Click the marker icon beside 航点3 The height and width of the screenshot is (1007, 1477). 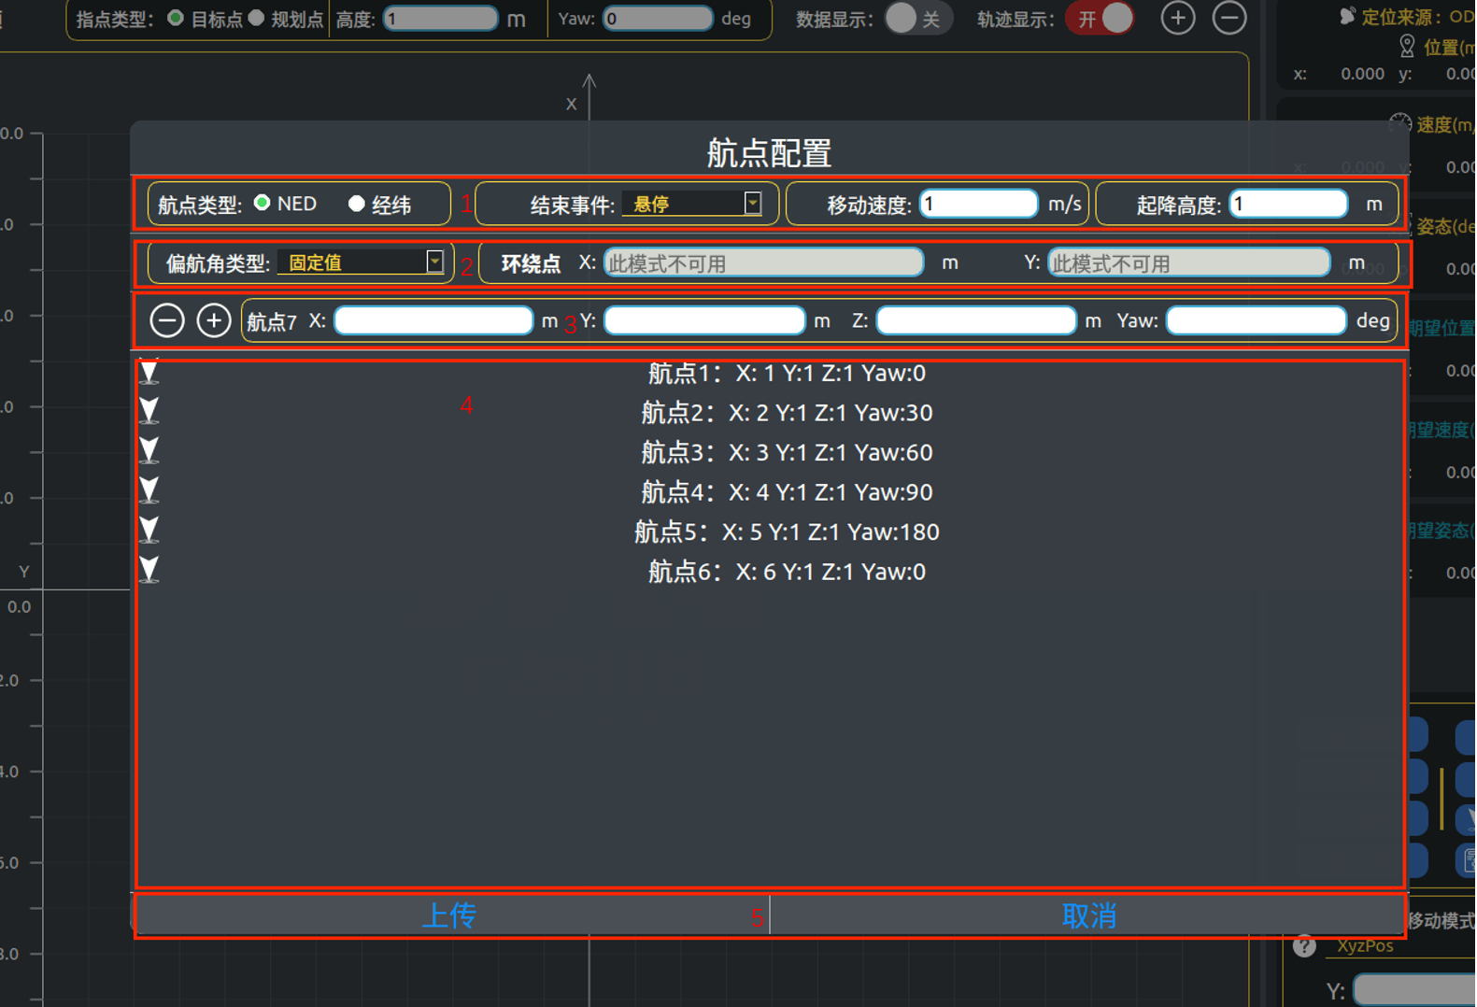coord(149,451)
